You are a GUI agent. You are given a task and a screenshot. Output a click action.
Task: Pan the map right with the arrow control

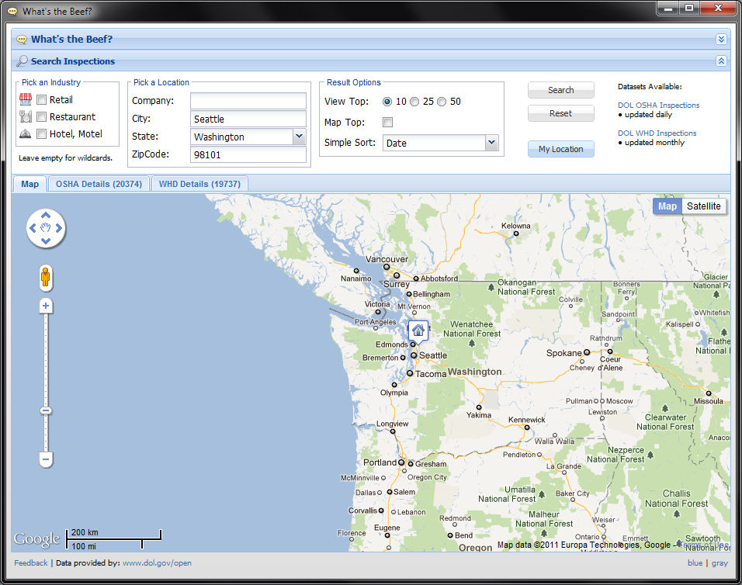[x=59, y=228]
